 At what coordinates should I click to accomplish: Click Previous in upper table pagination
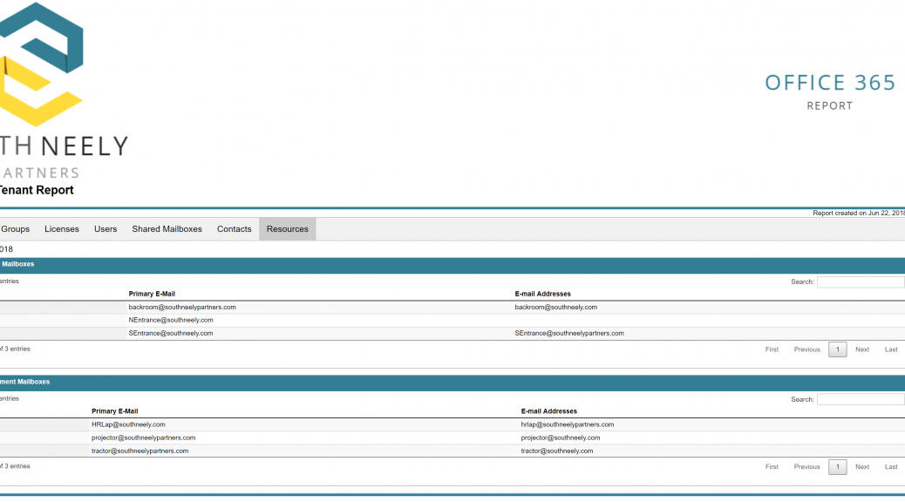point(806,349)
